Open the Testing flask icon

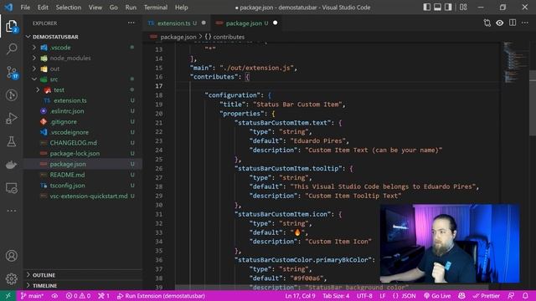[x=12, y=141]
